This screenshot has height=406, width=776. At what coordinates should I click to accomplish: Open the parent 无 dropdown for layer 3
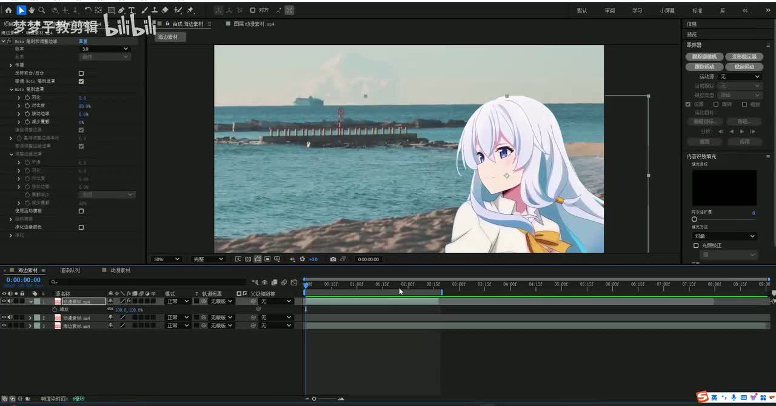point(276,326)
